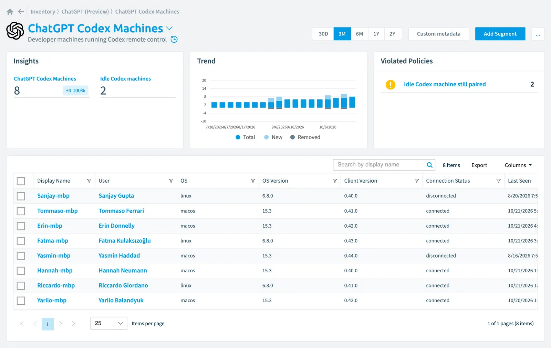Image resolution: width=551 pixels, height=348 pixels.
Task: Open the Riccardo Giordano user link
Action: pyautogui.click(x=123, y=285)
